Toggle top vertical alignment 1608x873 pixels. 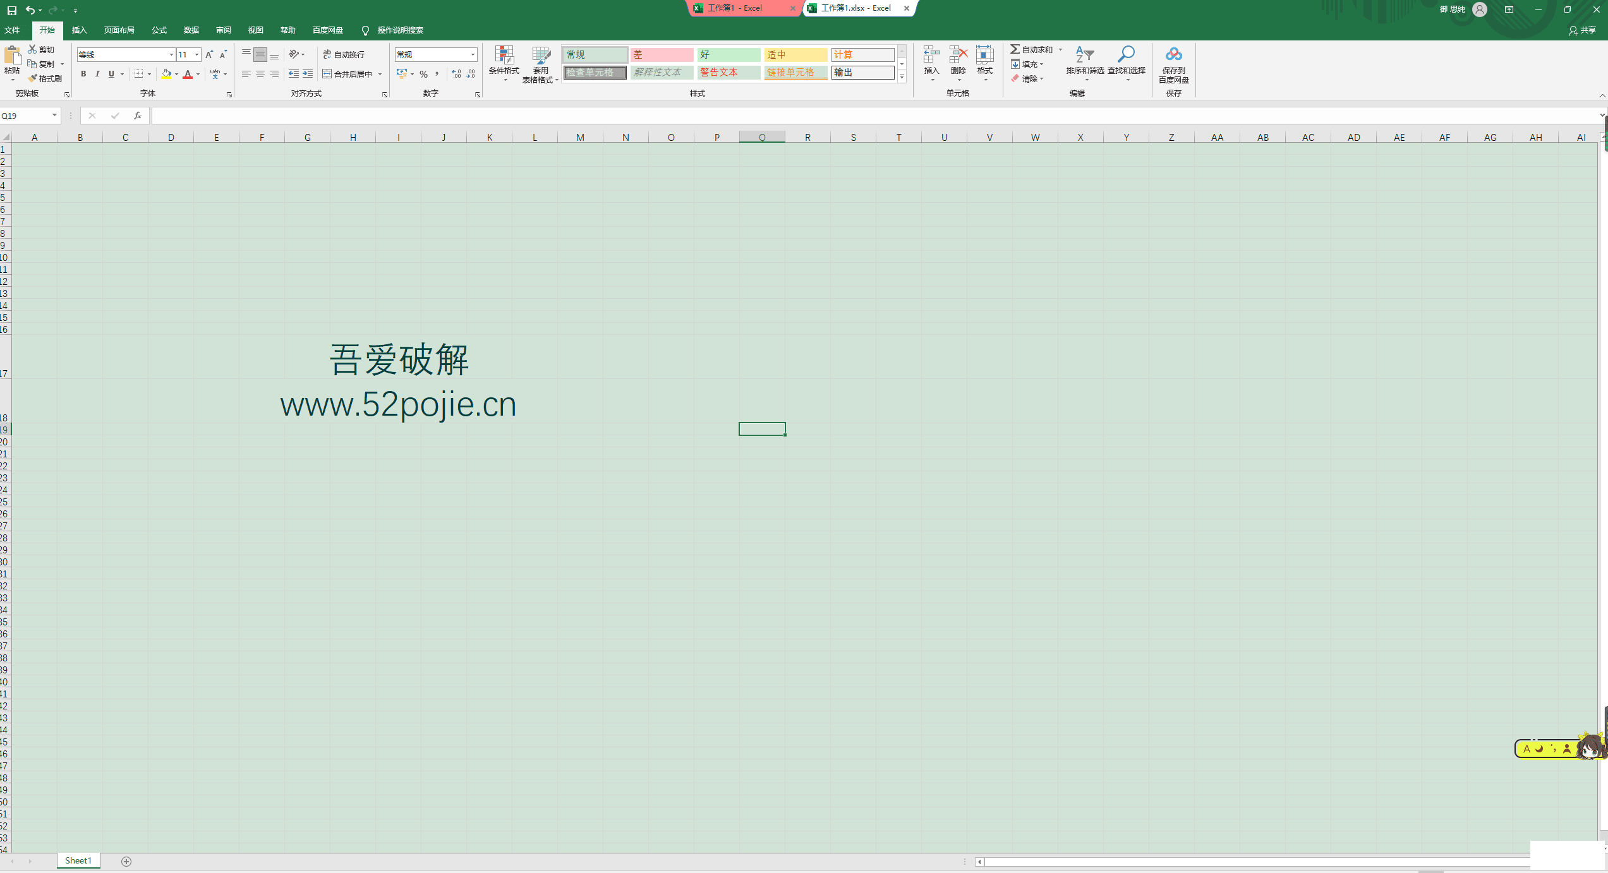click(246, 55)
